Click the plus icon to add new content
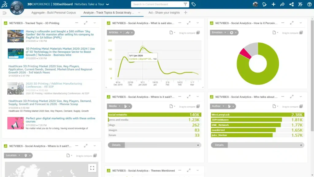Viewport: 314px width, 177px height. (273, 4)
